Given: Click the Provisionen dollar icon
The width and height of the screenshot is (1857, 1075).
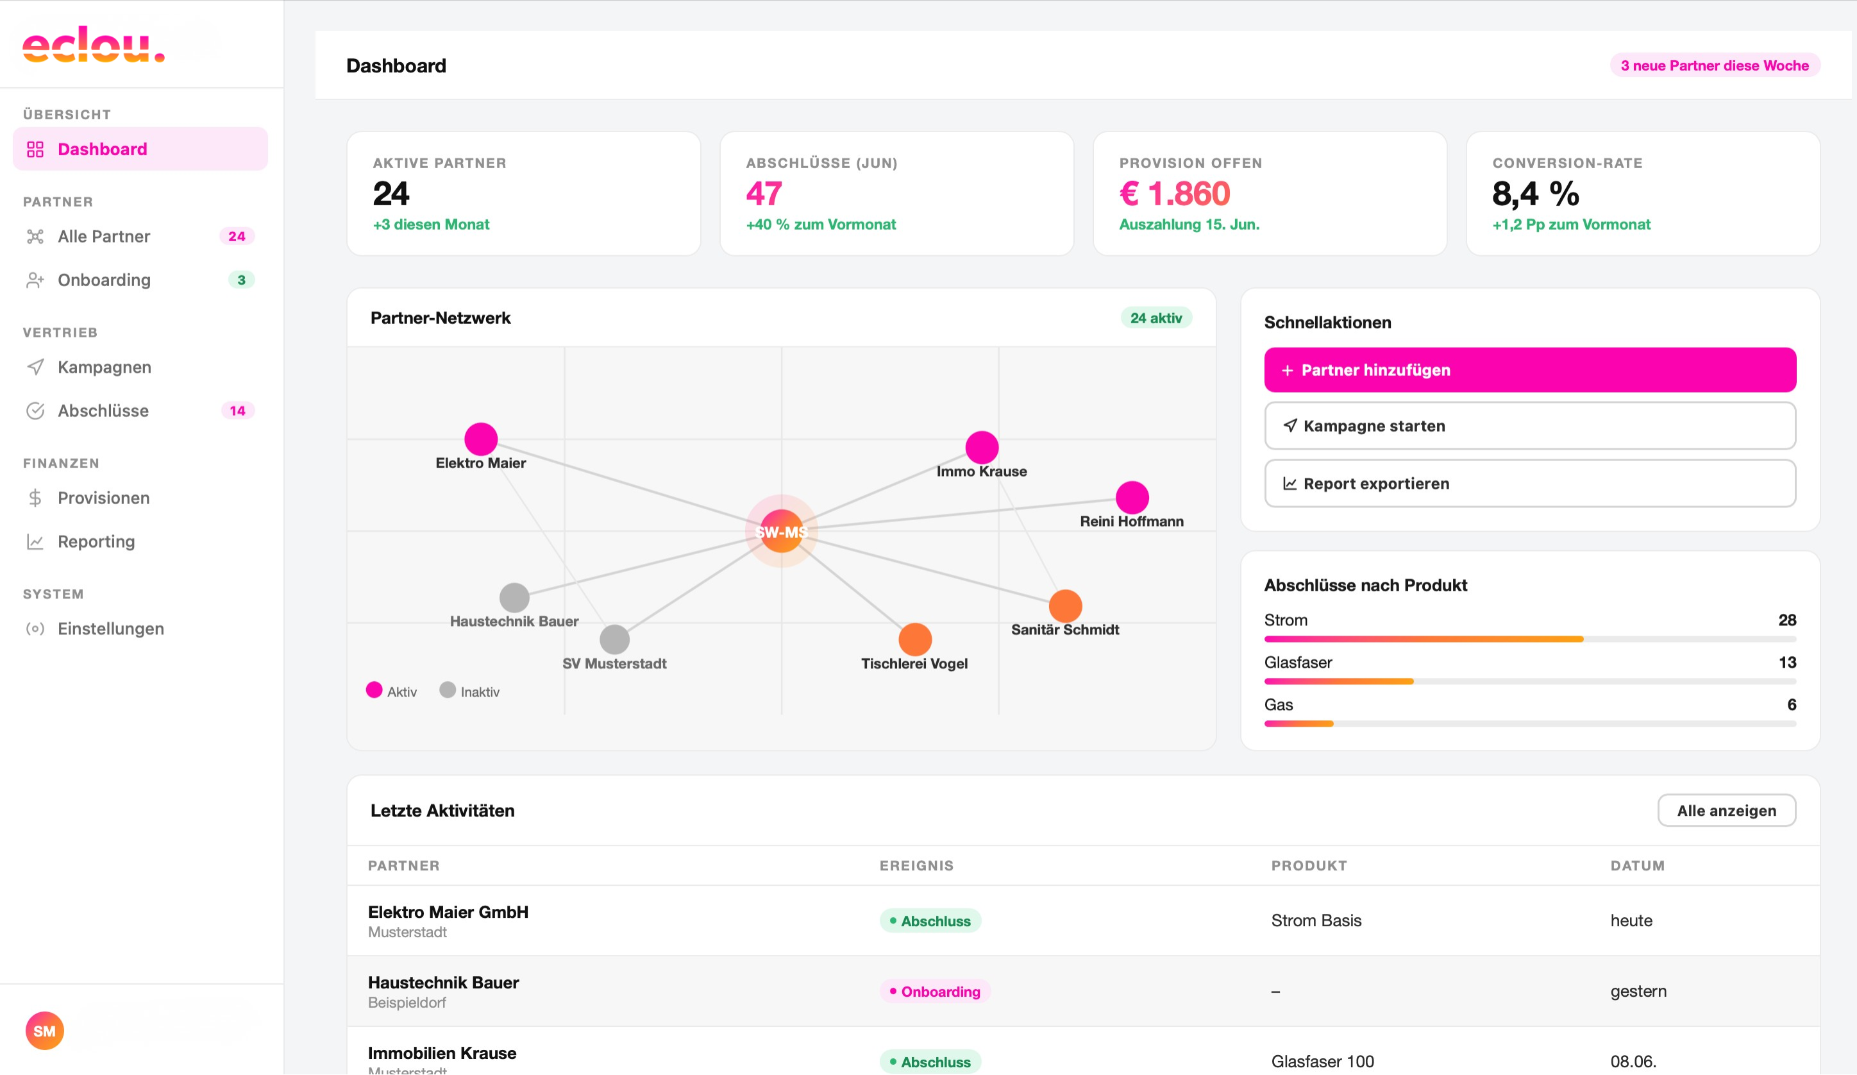Looking at the screenshot, I should pyautogui.click(x=35, y=498).
